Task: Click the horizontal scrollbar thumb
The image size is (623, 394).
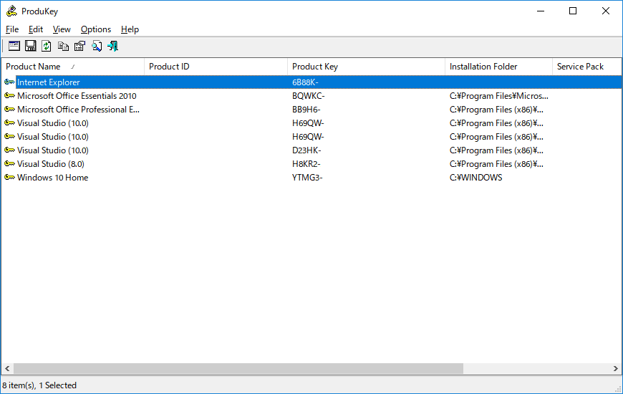Action: coord(238,368)
